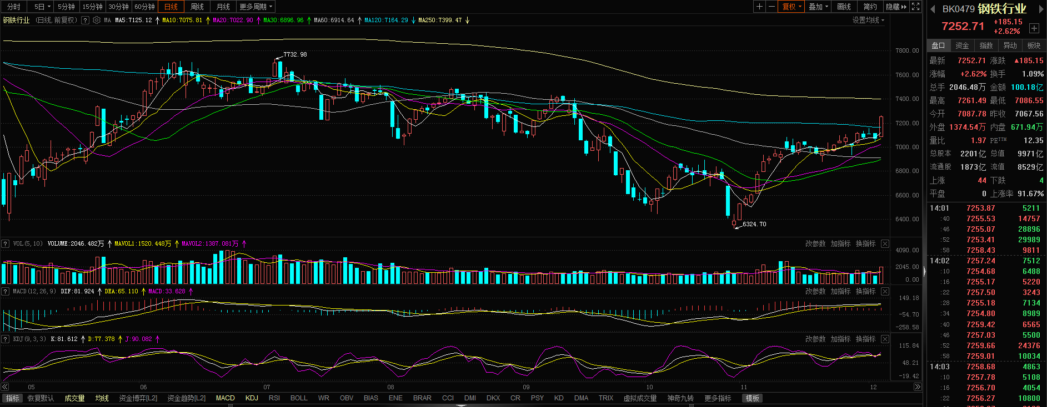This screenshot has width=1047, height=407.
Task: Click 改参数 in VOL panel
Action: (815, 244)
